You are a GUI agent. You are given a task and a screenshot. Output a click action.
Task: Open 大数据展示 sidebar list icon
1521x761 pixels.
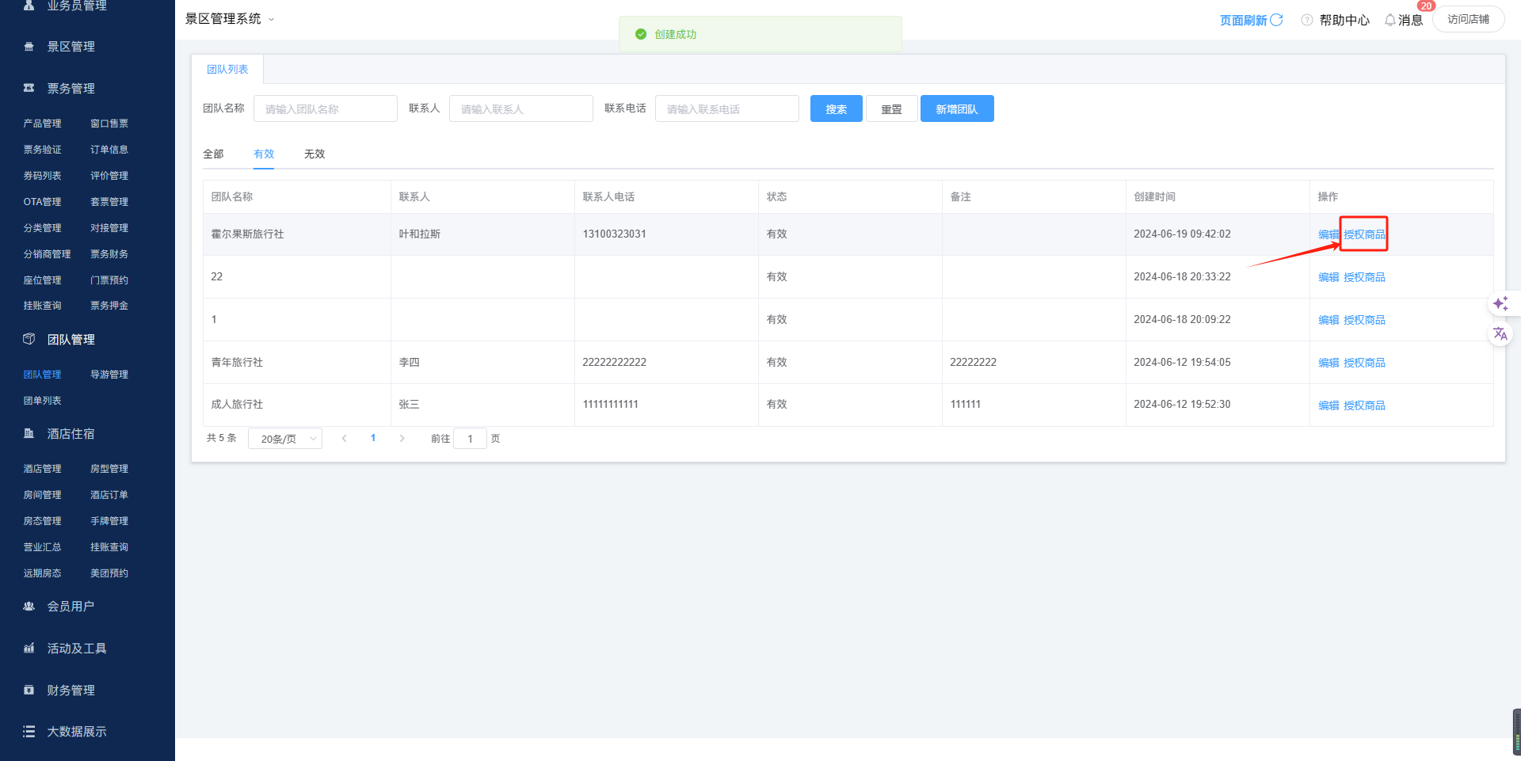pos(29,732)
